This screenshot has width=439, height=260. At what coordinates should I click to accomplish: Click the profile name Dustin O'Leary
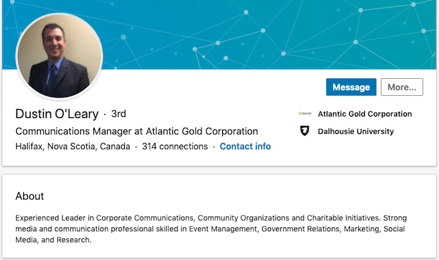pyautogui.click(x=56, y=114)
